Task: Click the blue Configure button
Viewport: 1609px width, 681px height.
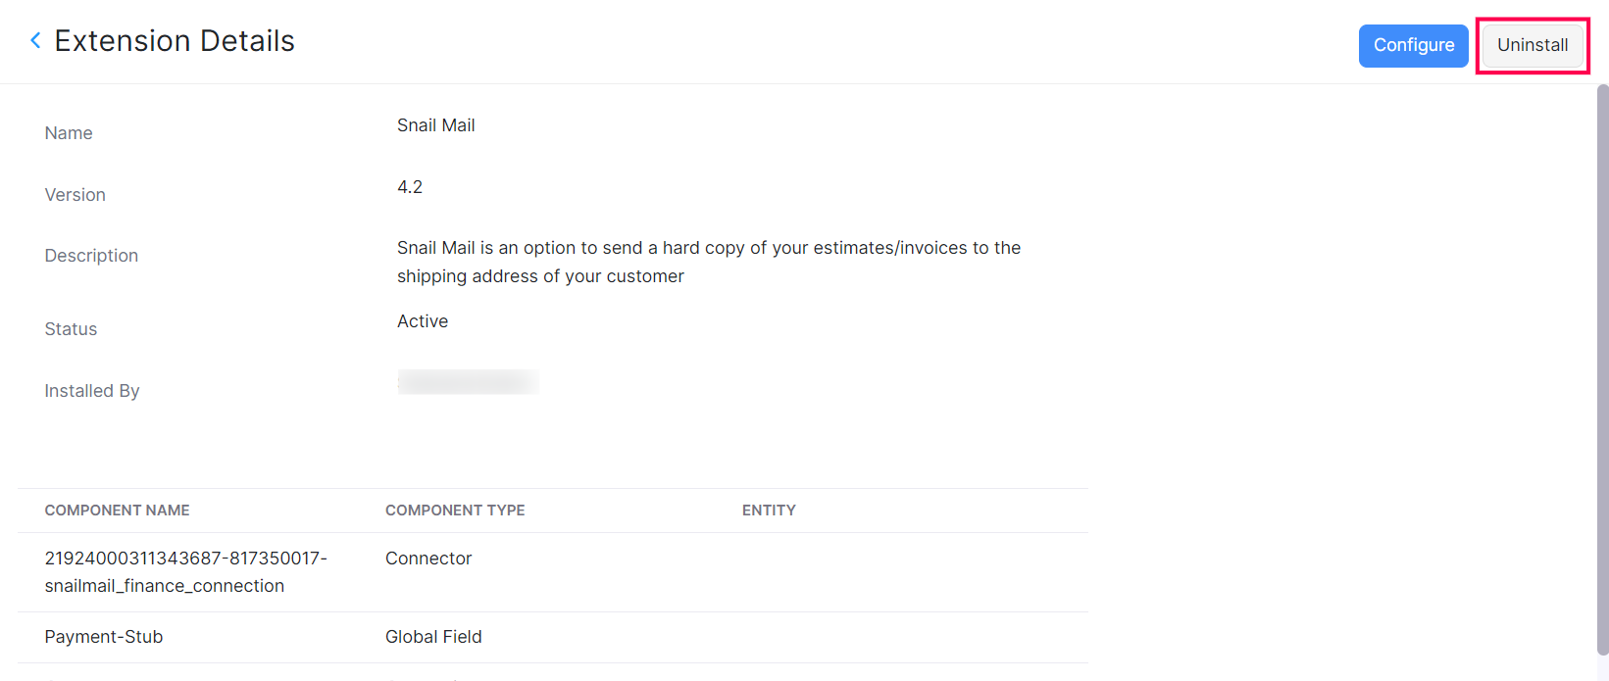Action: click(1413, 45)
